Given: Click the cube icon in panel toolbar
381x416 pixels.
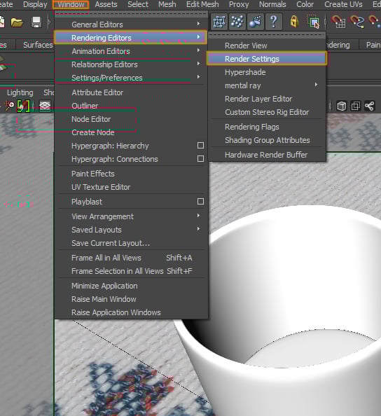Looking at the screenshot, I should click(342, 106).
